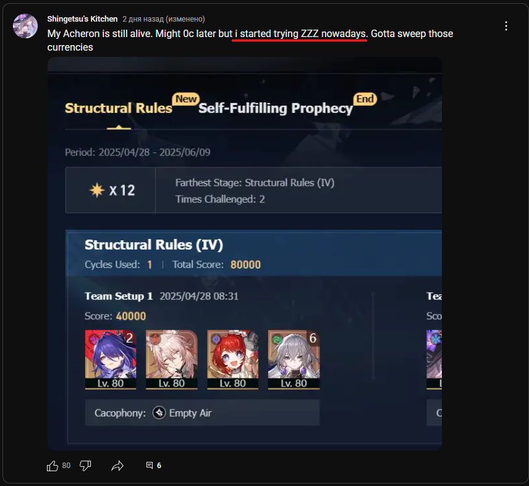Viewport: 529px width, 486px height.
Task: Select the white-haired second character portrait
Action: tap(171, 359)
